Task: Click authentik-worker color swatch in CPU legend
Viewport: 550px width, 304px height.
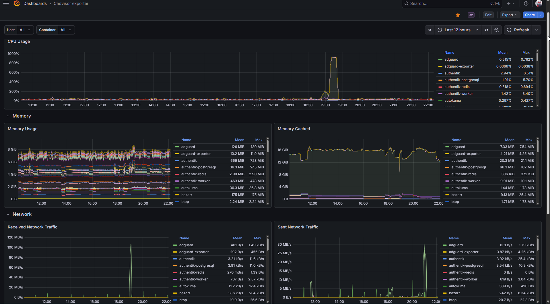Action: [x=440, y=94]
